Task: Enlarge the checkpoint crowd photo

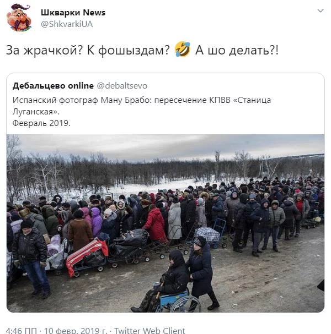Action: 165,223
